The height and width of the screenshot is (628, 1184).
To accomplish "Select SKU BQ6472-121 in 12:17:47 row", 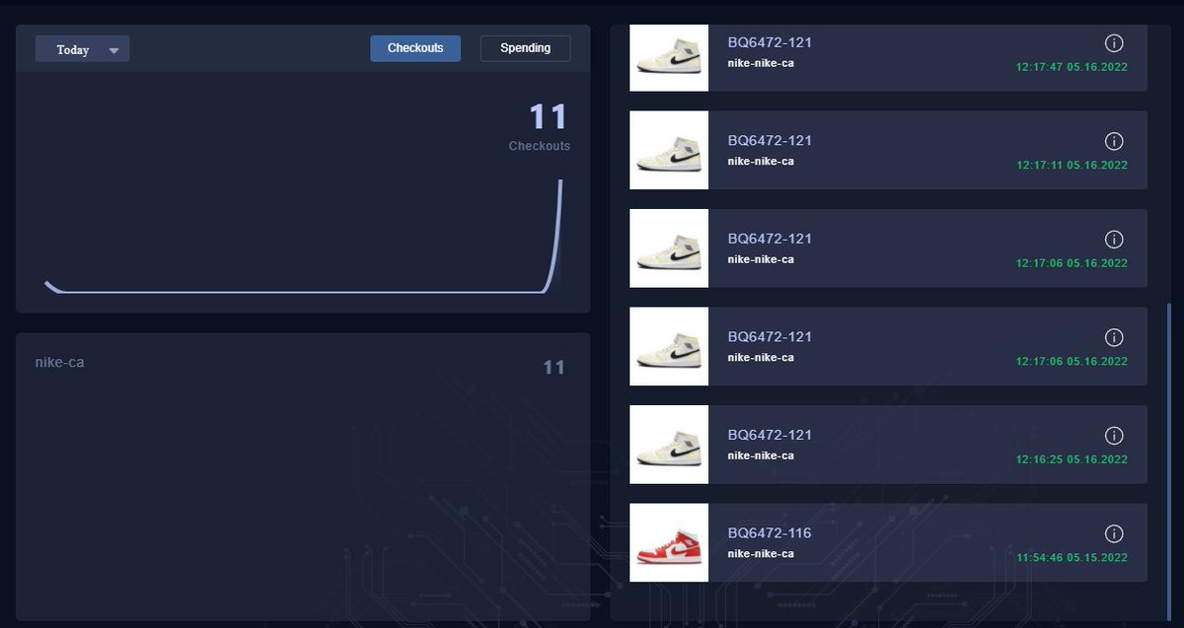I will coord(770,42).
